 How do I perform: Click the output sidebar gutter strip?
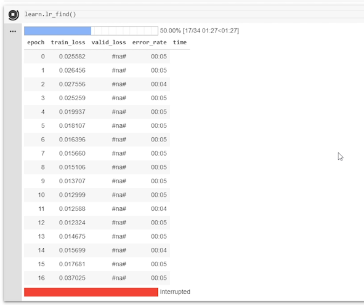point(13,162)
